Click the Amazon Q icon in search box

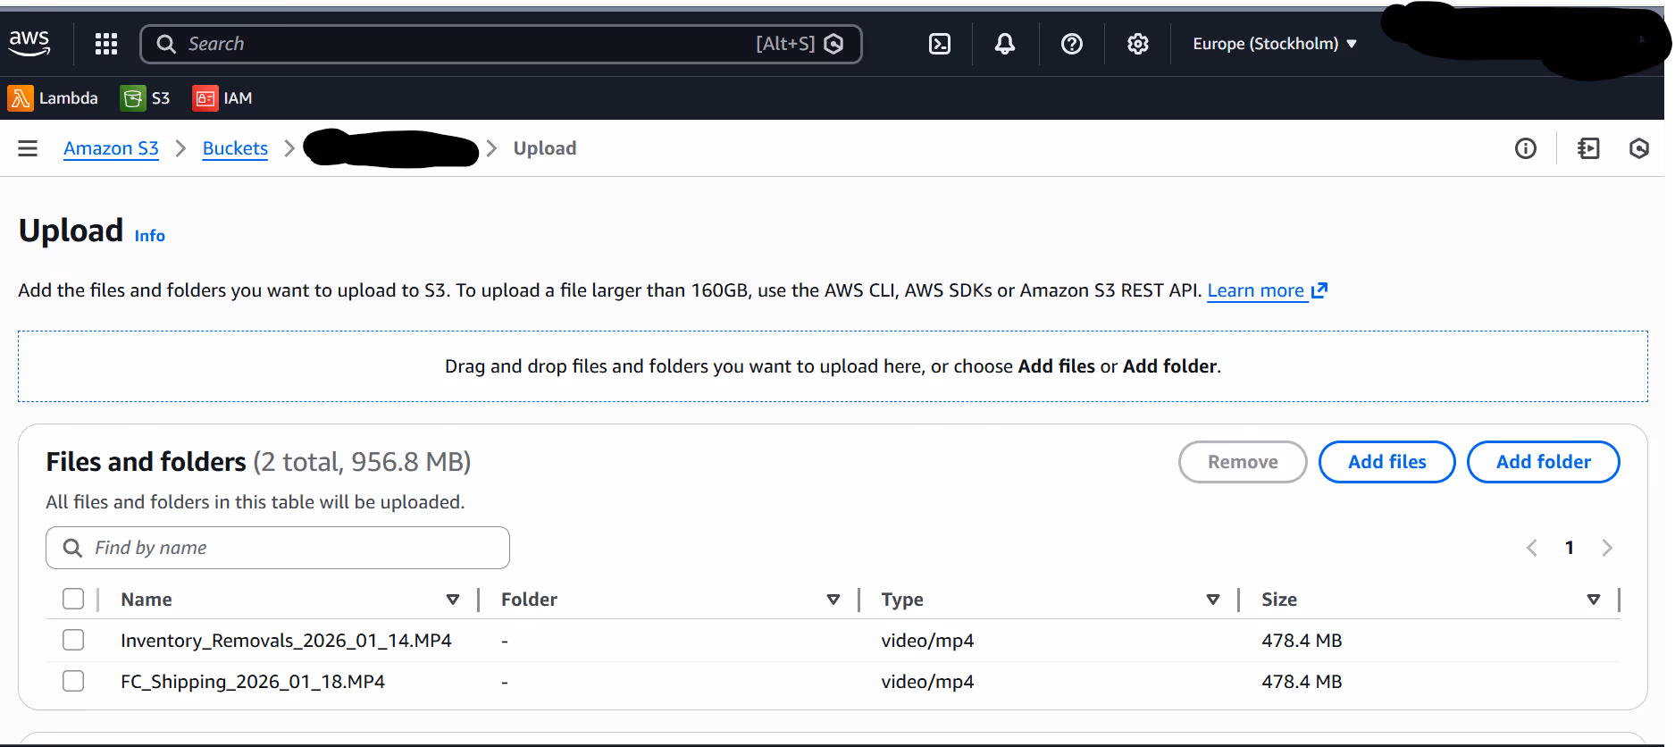tap(833, 44)
